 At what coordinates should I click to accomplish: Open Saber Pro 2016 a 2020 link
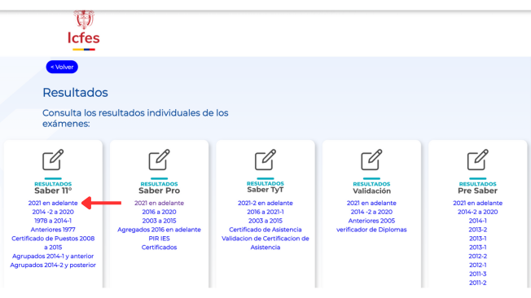[x=159, y=212]
